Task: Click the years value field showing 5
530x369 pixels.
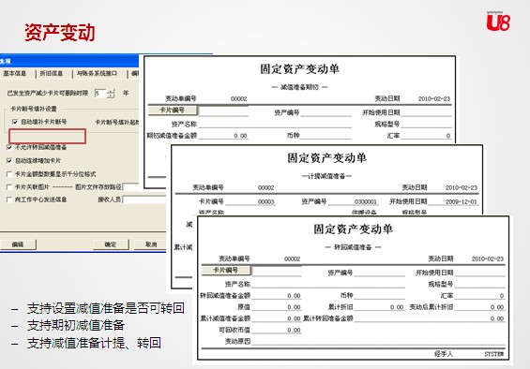Action: [100, 93]
